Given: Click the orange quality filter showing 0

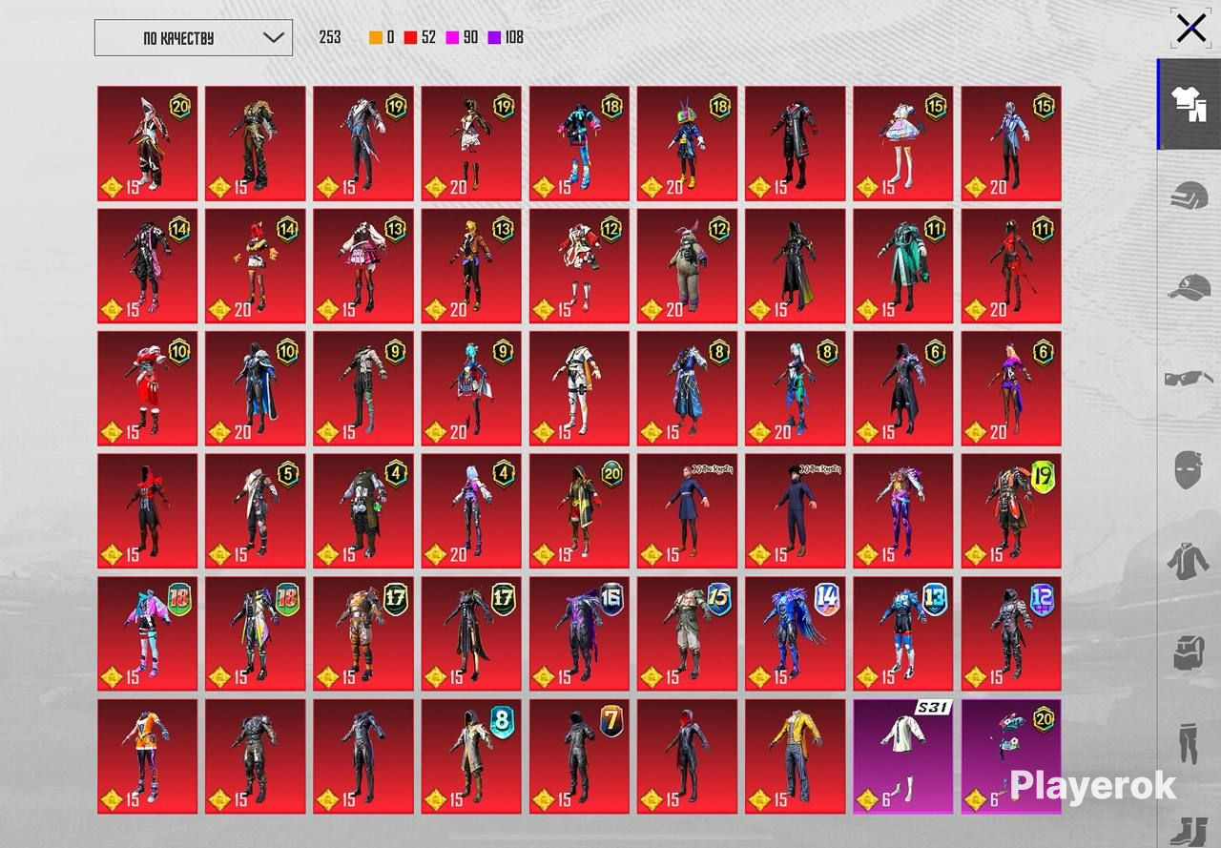Looking at the screenshot, I should 382,38.
